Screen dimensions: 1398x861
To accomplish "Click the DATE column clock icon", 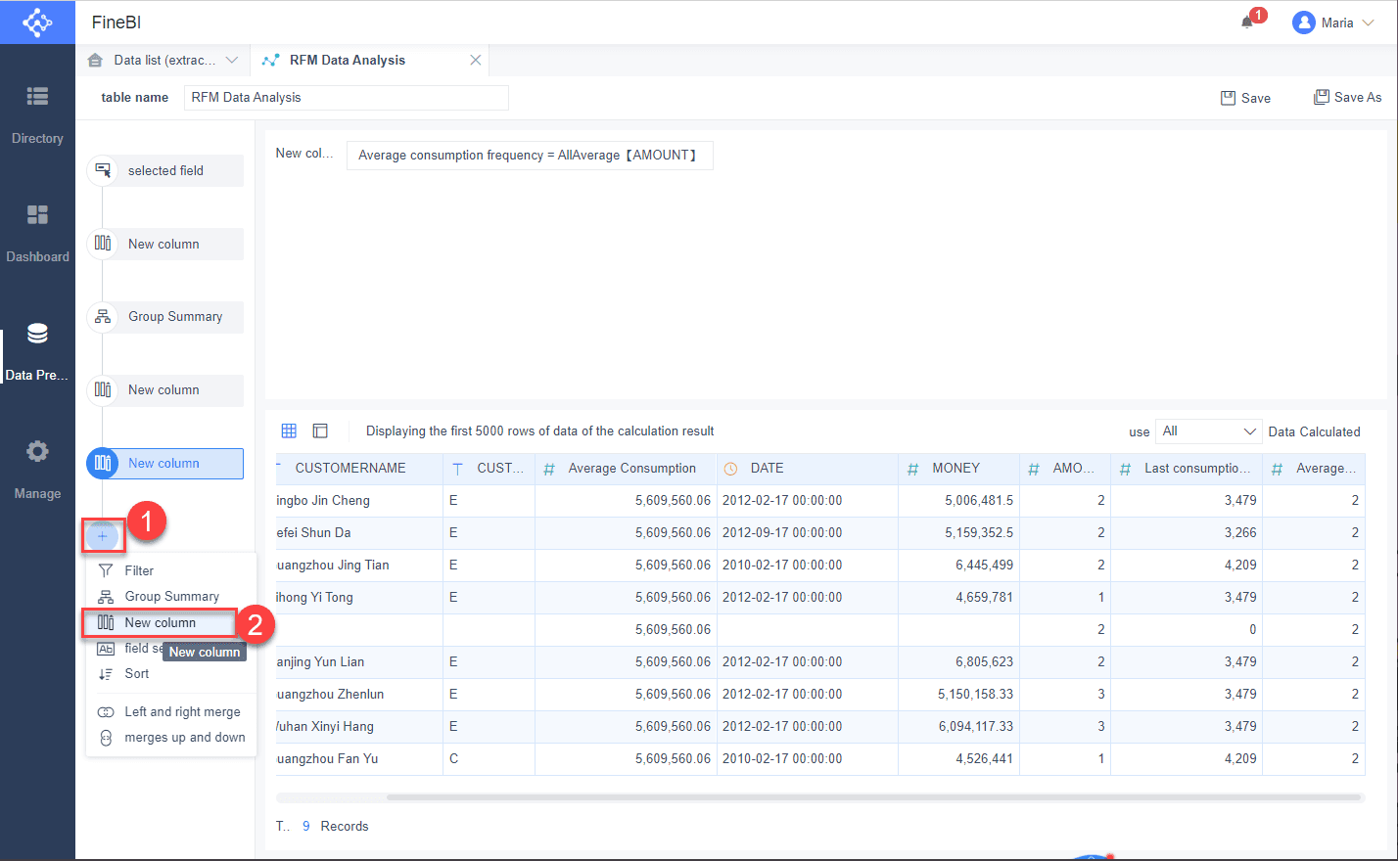I will (x=730, y=469).
